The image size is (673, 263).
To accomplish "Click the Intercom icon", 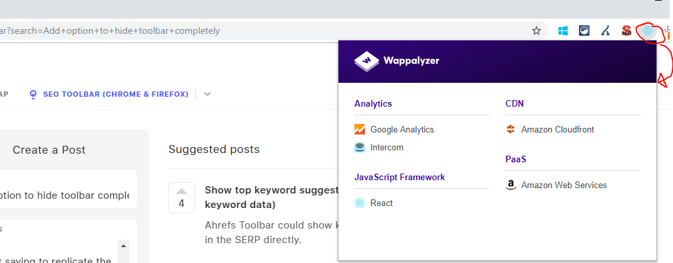I will point(360,148).
